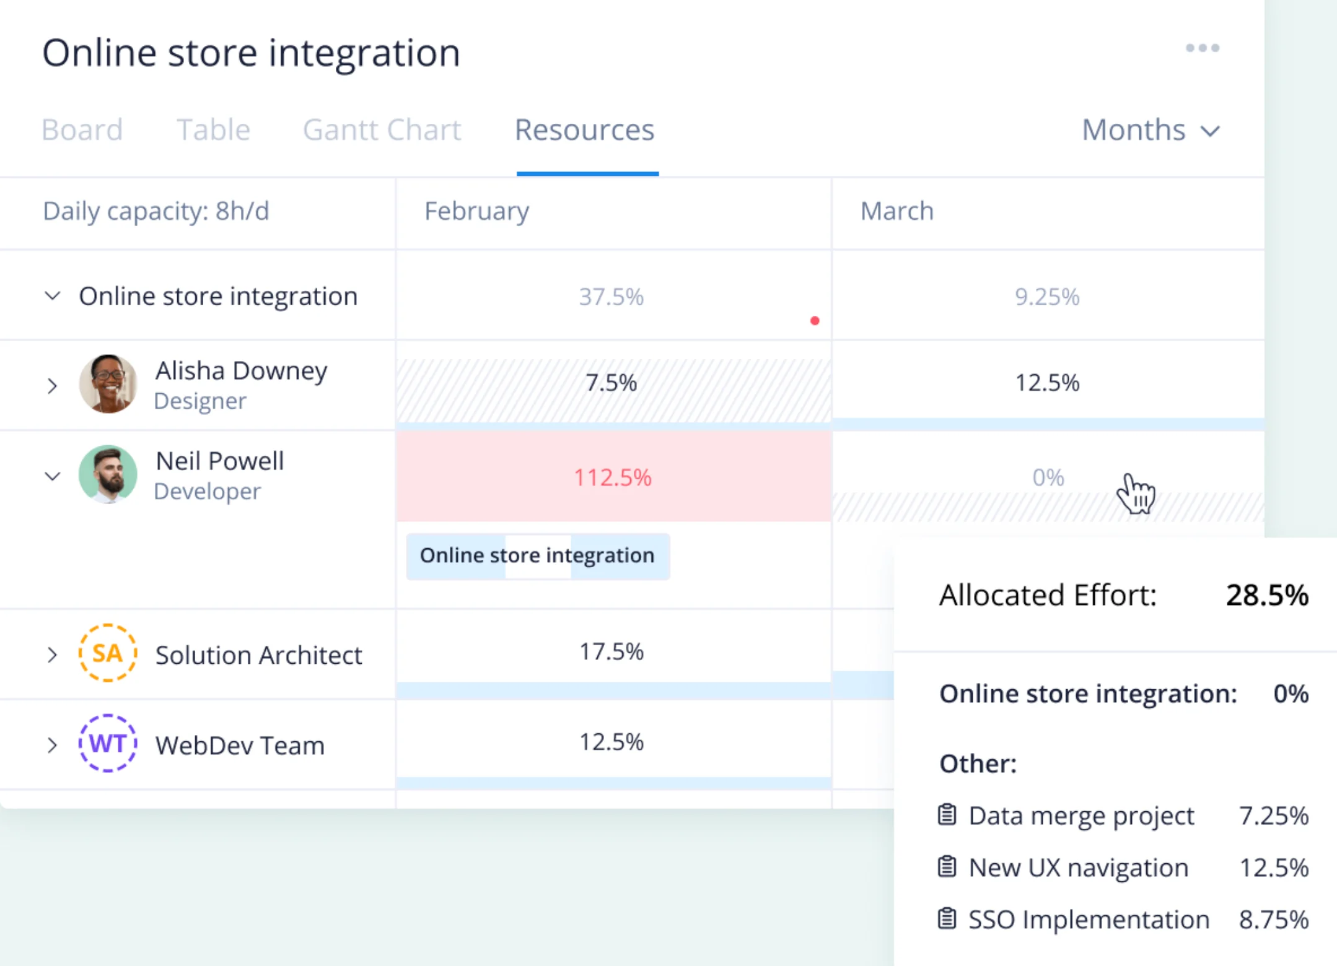Screen dimensions: 1337x966
Task: Click the SSO Implementation clipboard icon
Action: point(947,919)
